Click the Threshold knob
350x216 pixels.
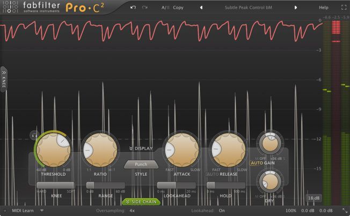53,150
